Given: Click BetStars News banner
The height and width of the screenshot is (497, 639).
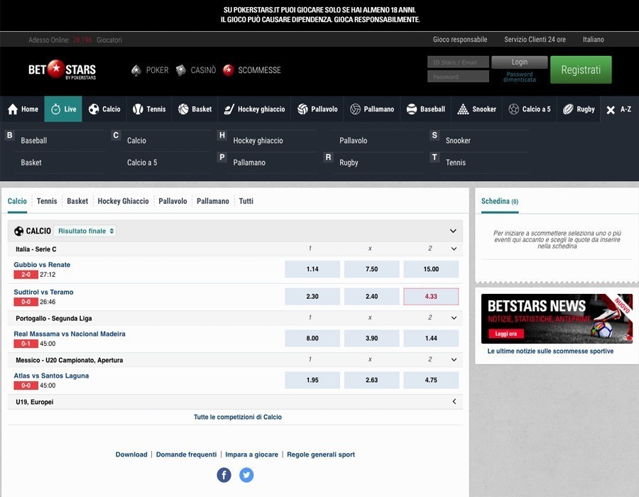Looking at the screenshot, I should 557,319.
